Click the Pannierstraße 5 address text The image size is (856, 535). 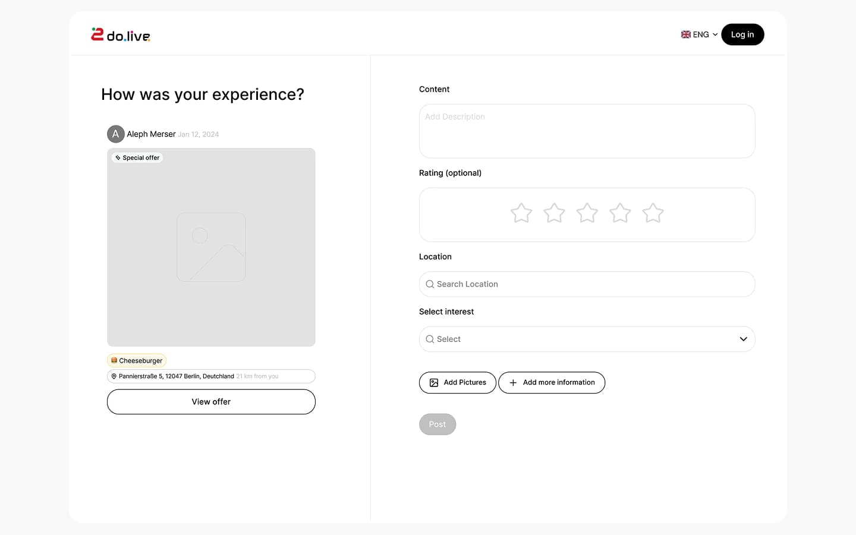[x=177, y=376]
